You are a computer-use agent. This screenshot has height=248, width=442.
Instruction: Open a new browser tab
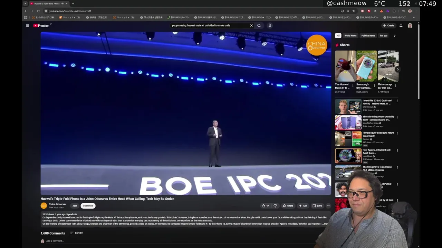click(x=73, y=3)
